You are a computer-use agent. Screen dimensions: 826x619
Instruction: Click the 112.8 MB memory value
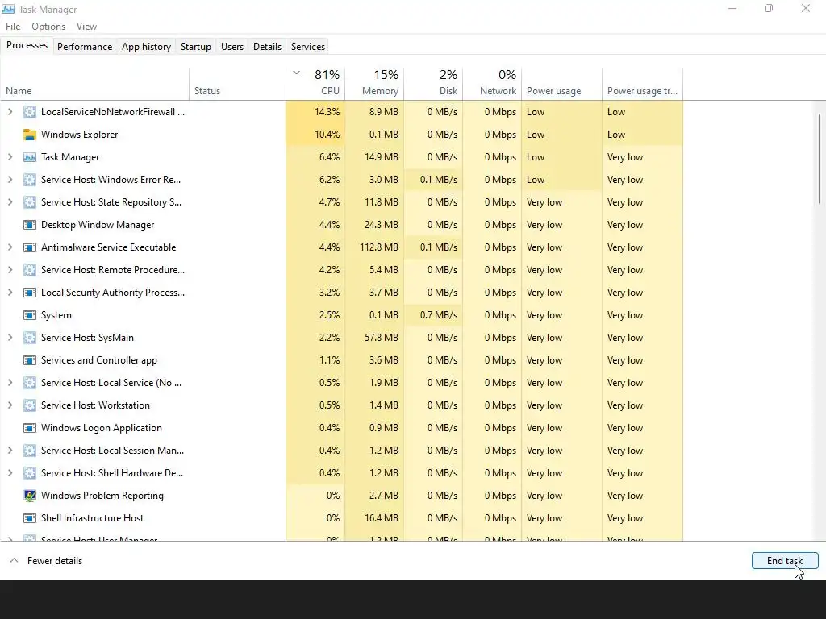coord(379,247)
